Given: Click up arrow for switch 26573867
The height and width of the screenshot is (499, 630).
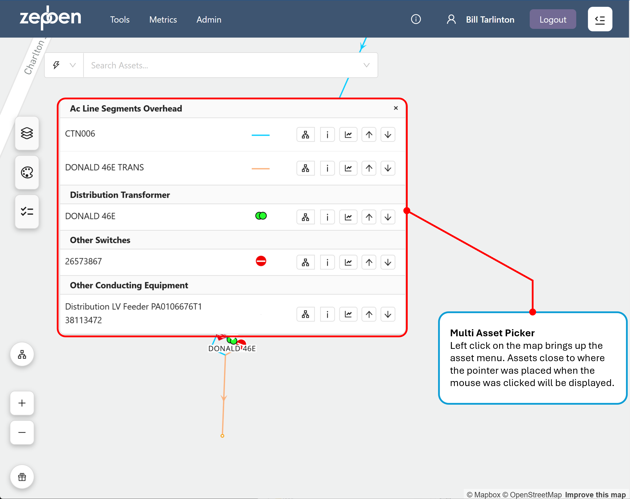Looking at the screenshot, I should coord(369,262).
